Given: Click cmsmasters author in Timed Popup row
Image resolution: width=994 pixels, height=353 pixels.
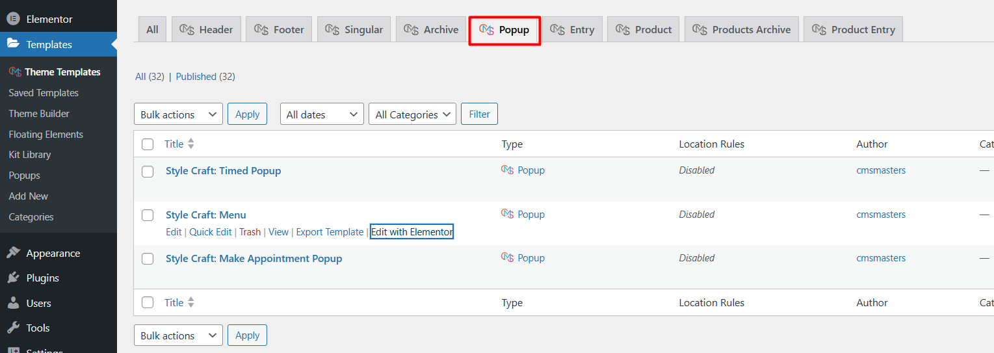Looking at the screenshot, I should point(881,170).
